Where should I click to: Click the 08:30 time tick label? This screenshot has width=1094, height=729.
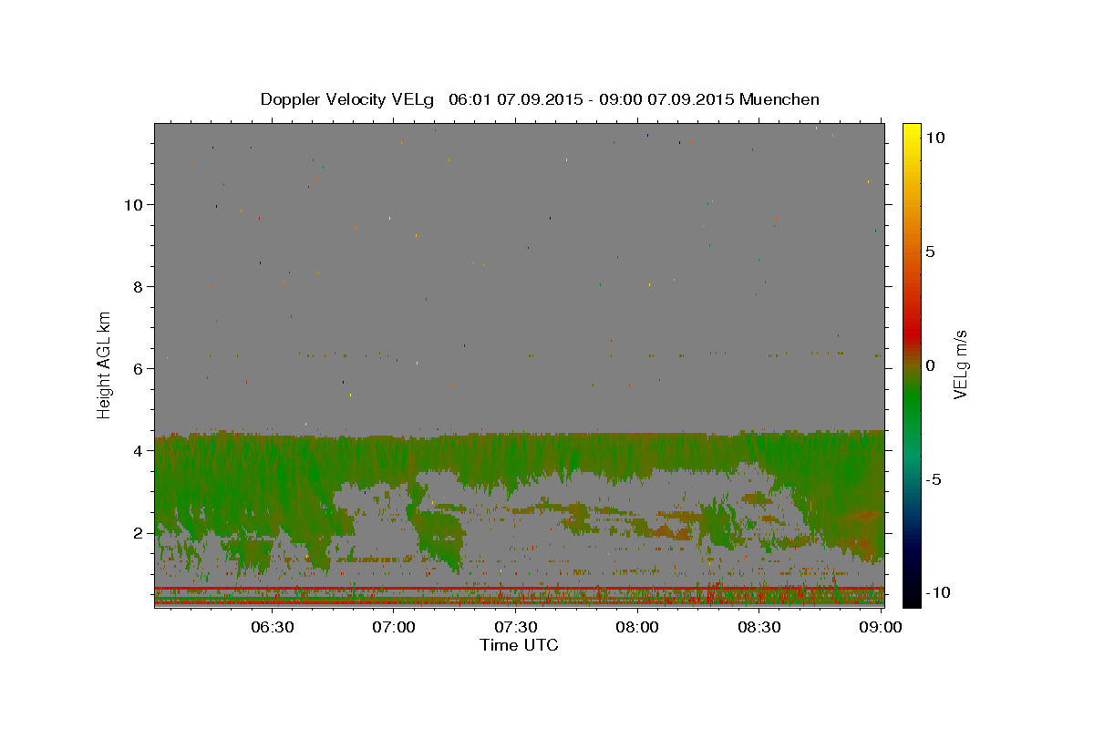759,627
